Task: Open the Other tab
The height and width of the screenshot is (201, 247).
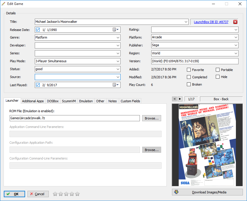Action: coord(100,101)
